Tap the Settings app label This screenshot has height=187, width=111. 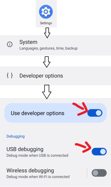(46, 23)
